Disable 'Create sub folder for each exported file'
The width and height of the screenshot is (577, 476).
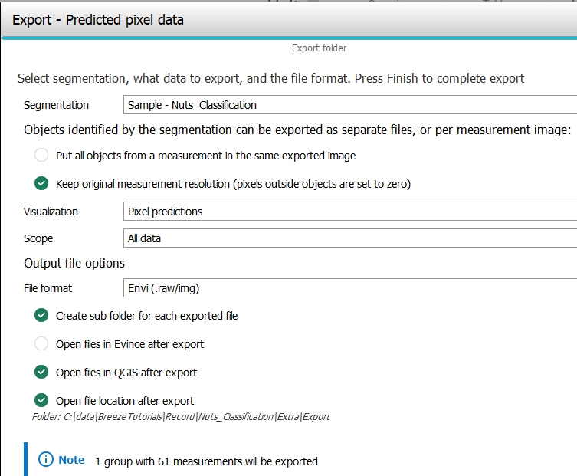tap(41, 316)
